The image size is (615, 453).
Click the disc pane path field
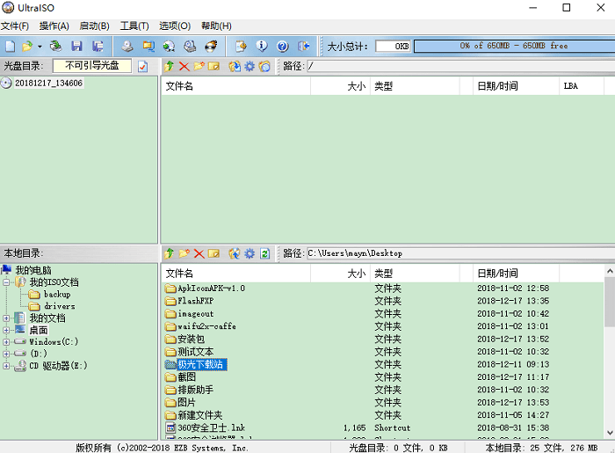coord(461,66)
